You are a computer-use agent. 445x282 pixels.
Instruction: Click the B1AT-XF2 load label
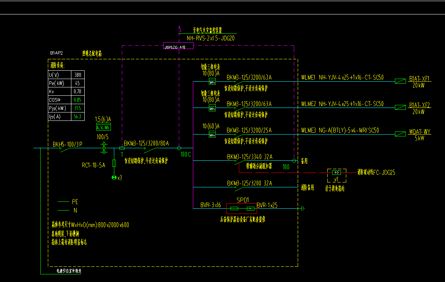(x=420, y=105)
